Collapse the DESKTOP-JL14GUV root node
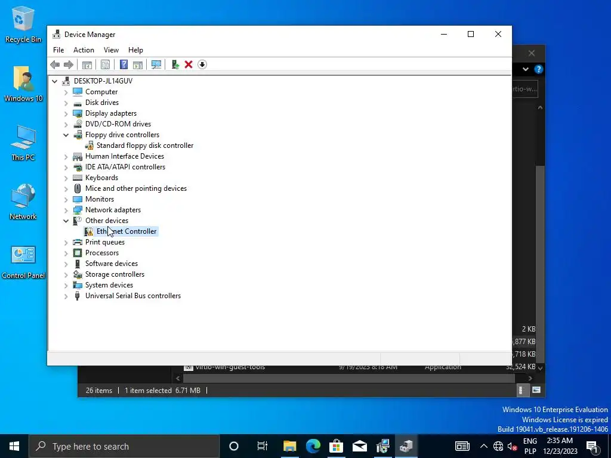The height and width of the screenshot is (458, 611). (x=54, y=81)
